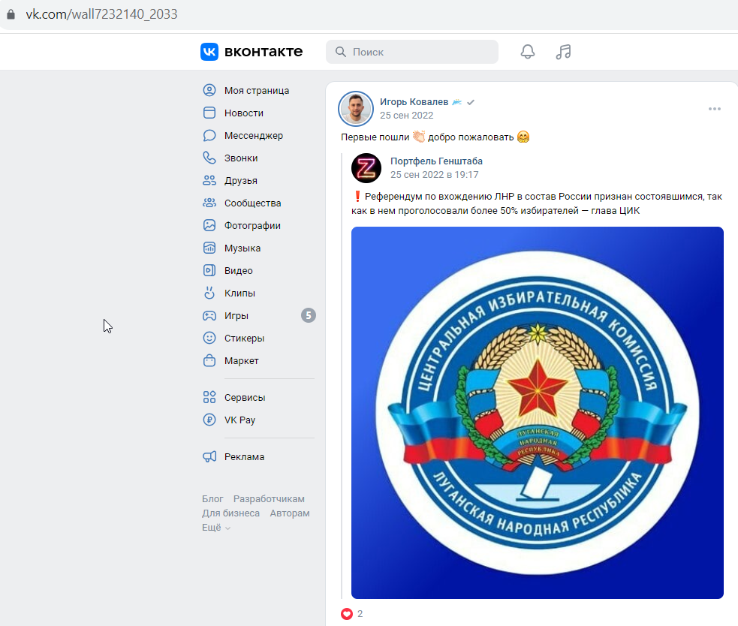Screen dimensions: 738x626
Task: Click Портфель Генштаба Z avatar
Action: coord(366,168)
